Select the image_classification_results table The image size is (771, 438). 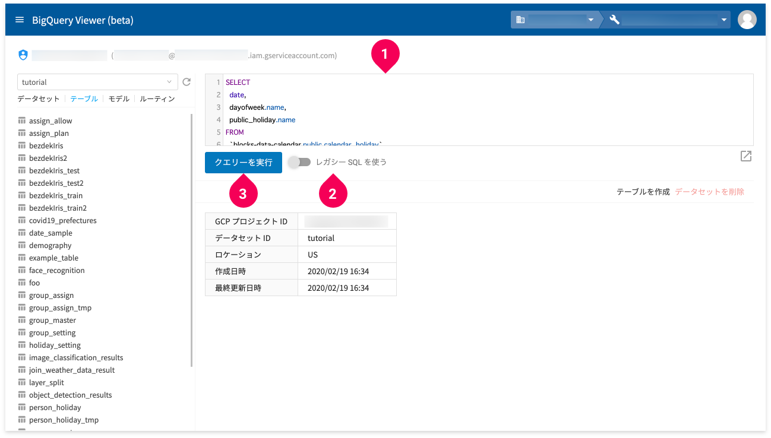[x=76, y=357]
